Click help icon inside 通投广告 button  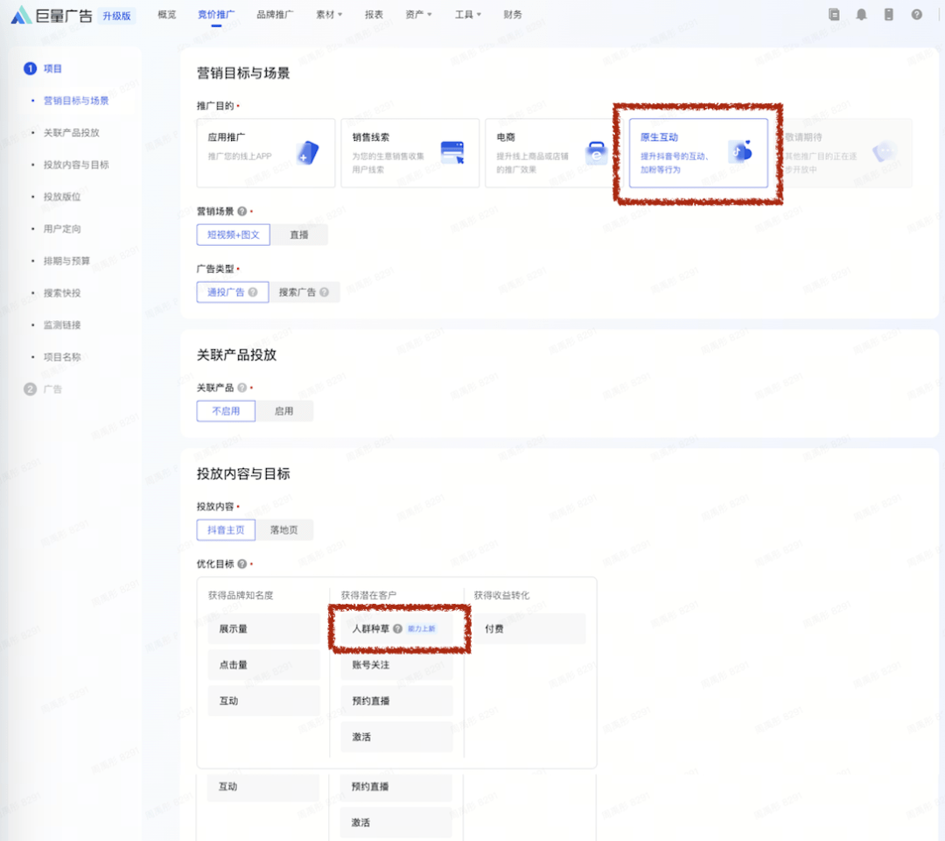point(253,292)
